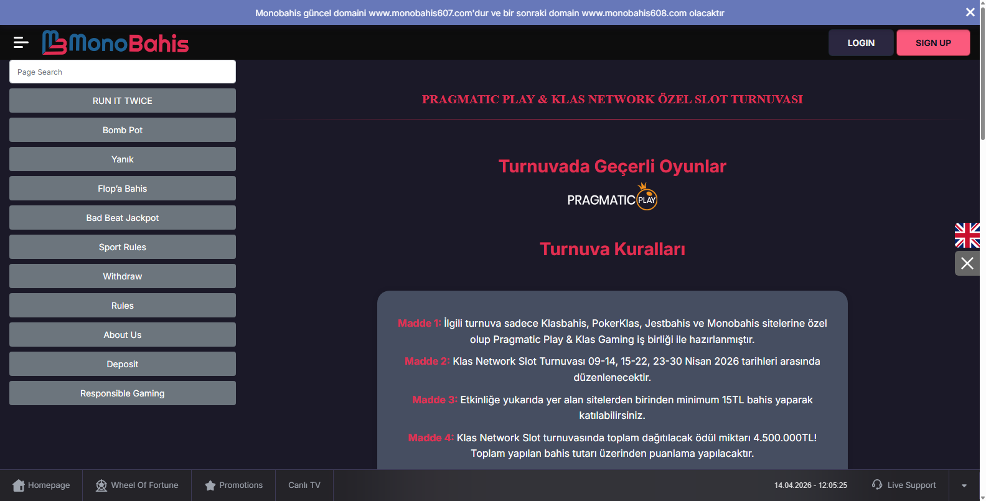Dismiss the language widget with X
Screen dimensions: 986x501
pos(967,263)
